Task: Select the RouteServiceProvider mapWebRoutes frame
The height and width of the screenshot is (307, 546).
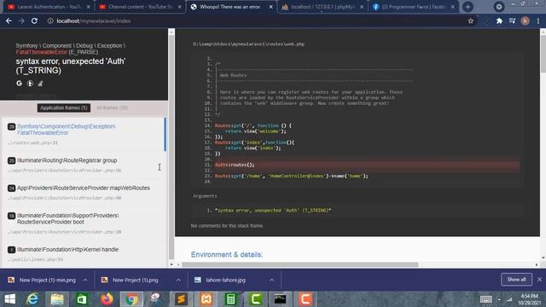Action: [x=84, y=193]
